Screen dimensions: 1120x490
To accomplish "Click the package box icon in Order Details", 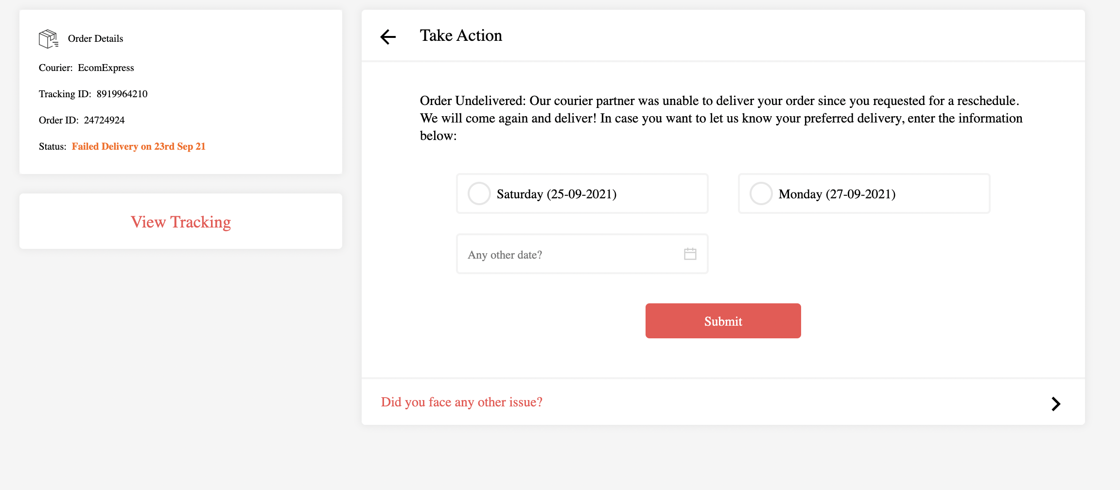I will tap(49, 39).
